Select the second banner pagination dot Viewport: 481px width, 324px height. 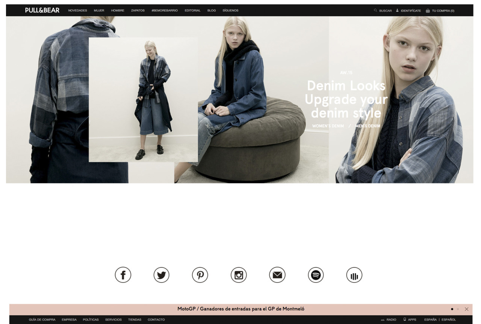(x=458, y=309)
